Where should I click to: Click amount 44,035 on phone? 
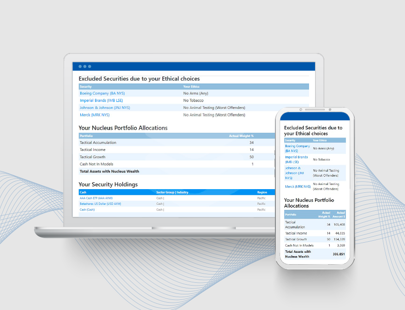[x=340, y=233]
